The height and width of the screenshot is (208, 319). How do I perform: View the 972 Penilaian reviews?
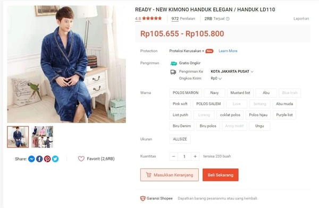[183, 19]
